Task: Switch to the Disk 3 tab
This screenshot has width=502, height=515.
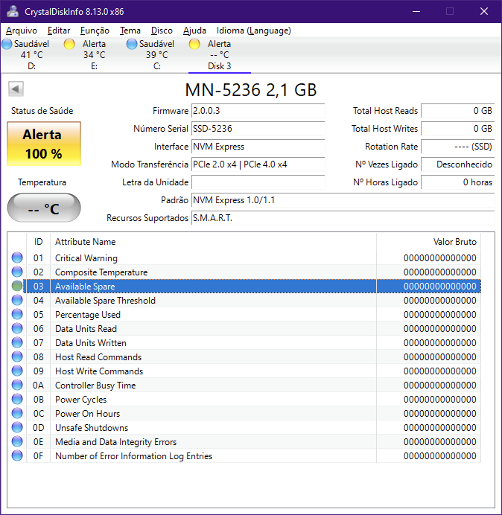Action: point(219,66)
